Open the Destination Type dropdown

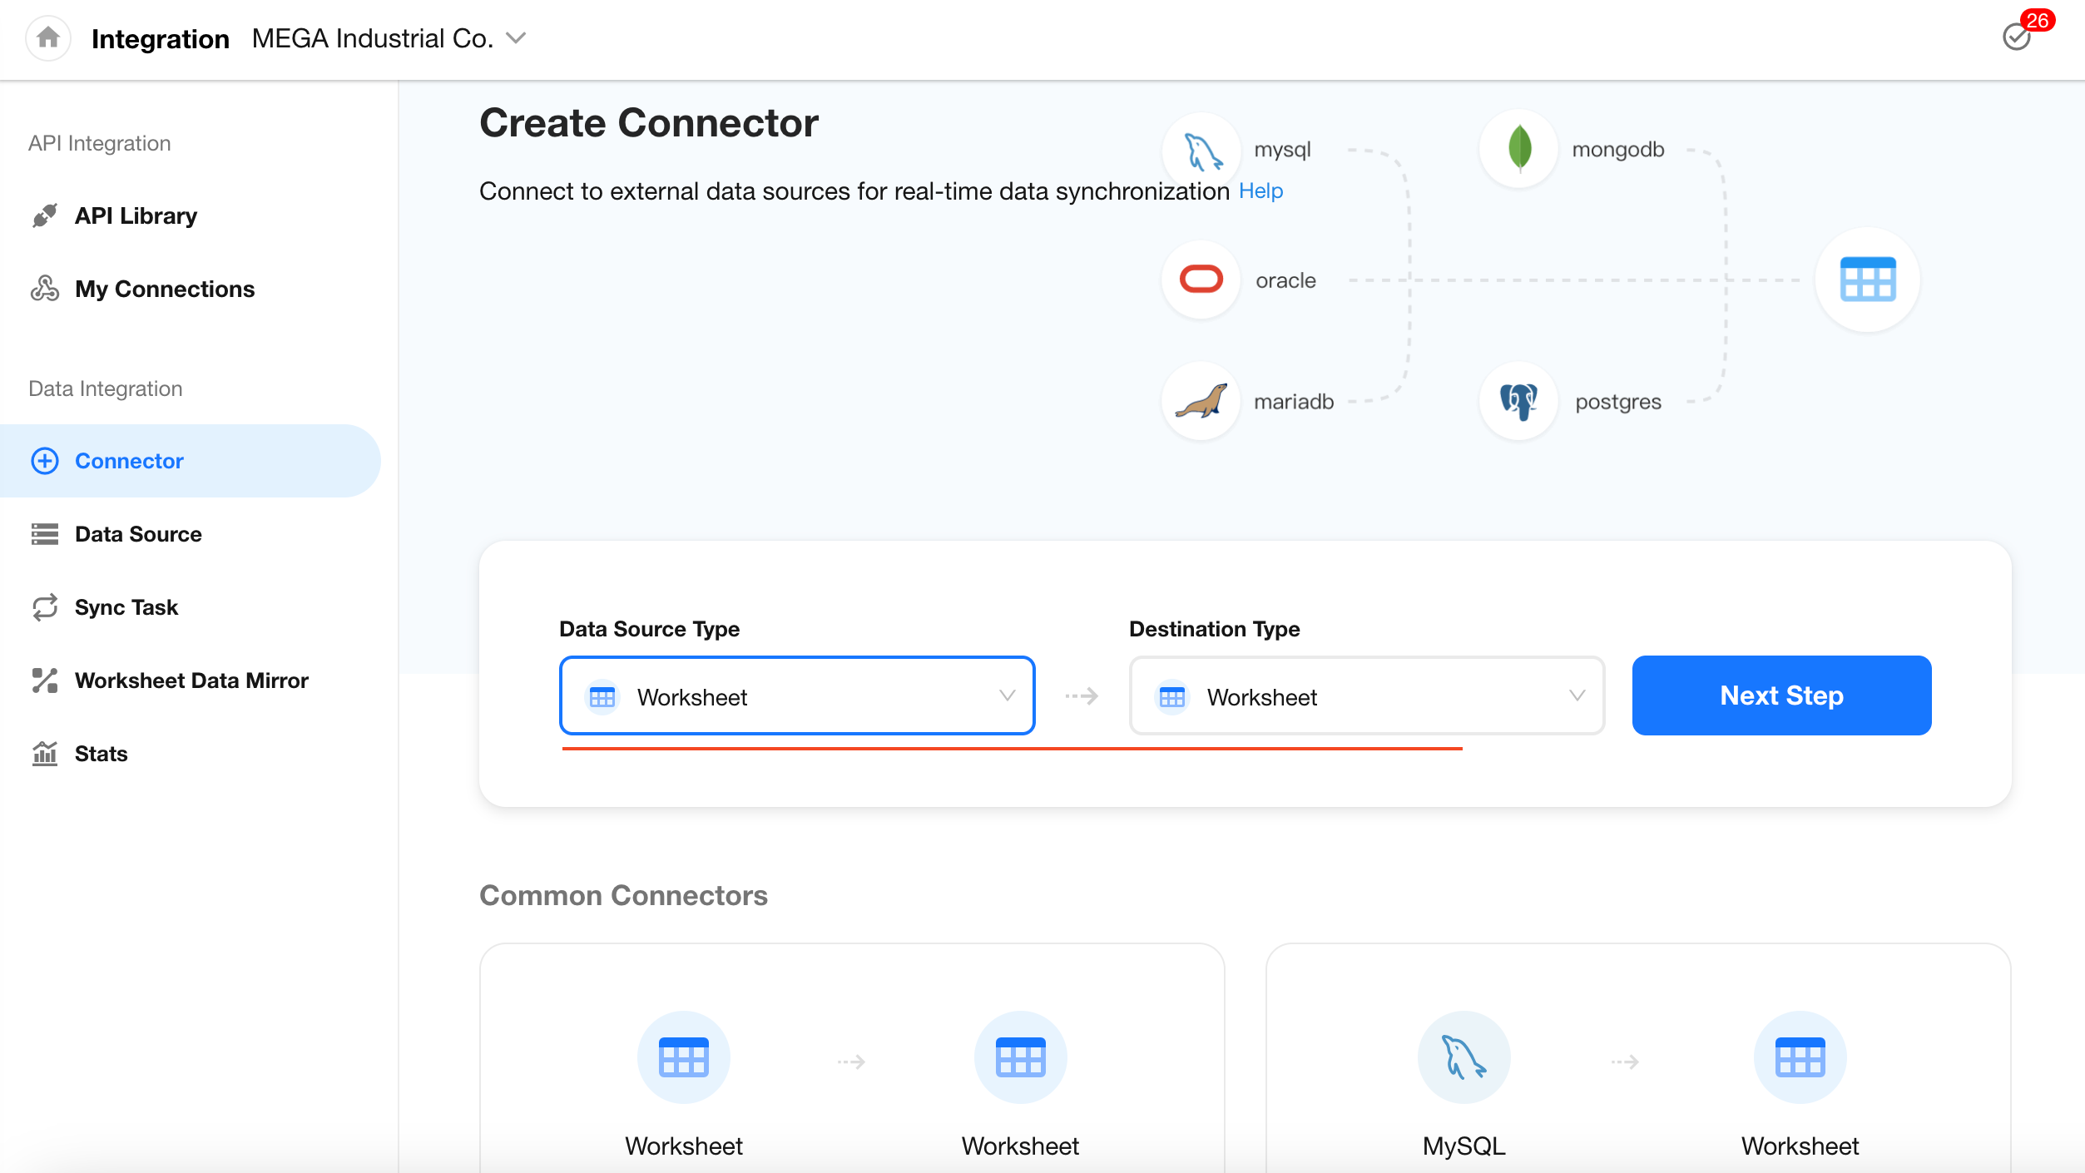[x=1366, y=695]
